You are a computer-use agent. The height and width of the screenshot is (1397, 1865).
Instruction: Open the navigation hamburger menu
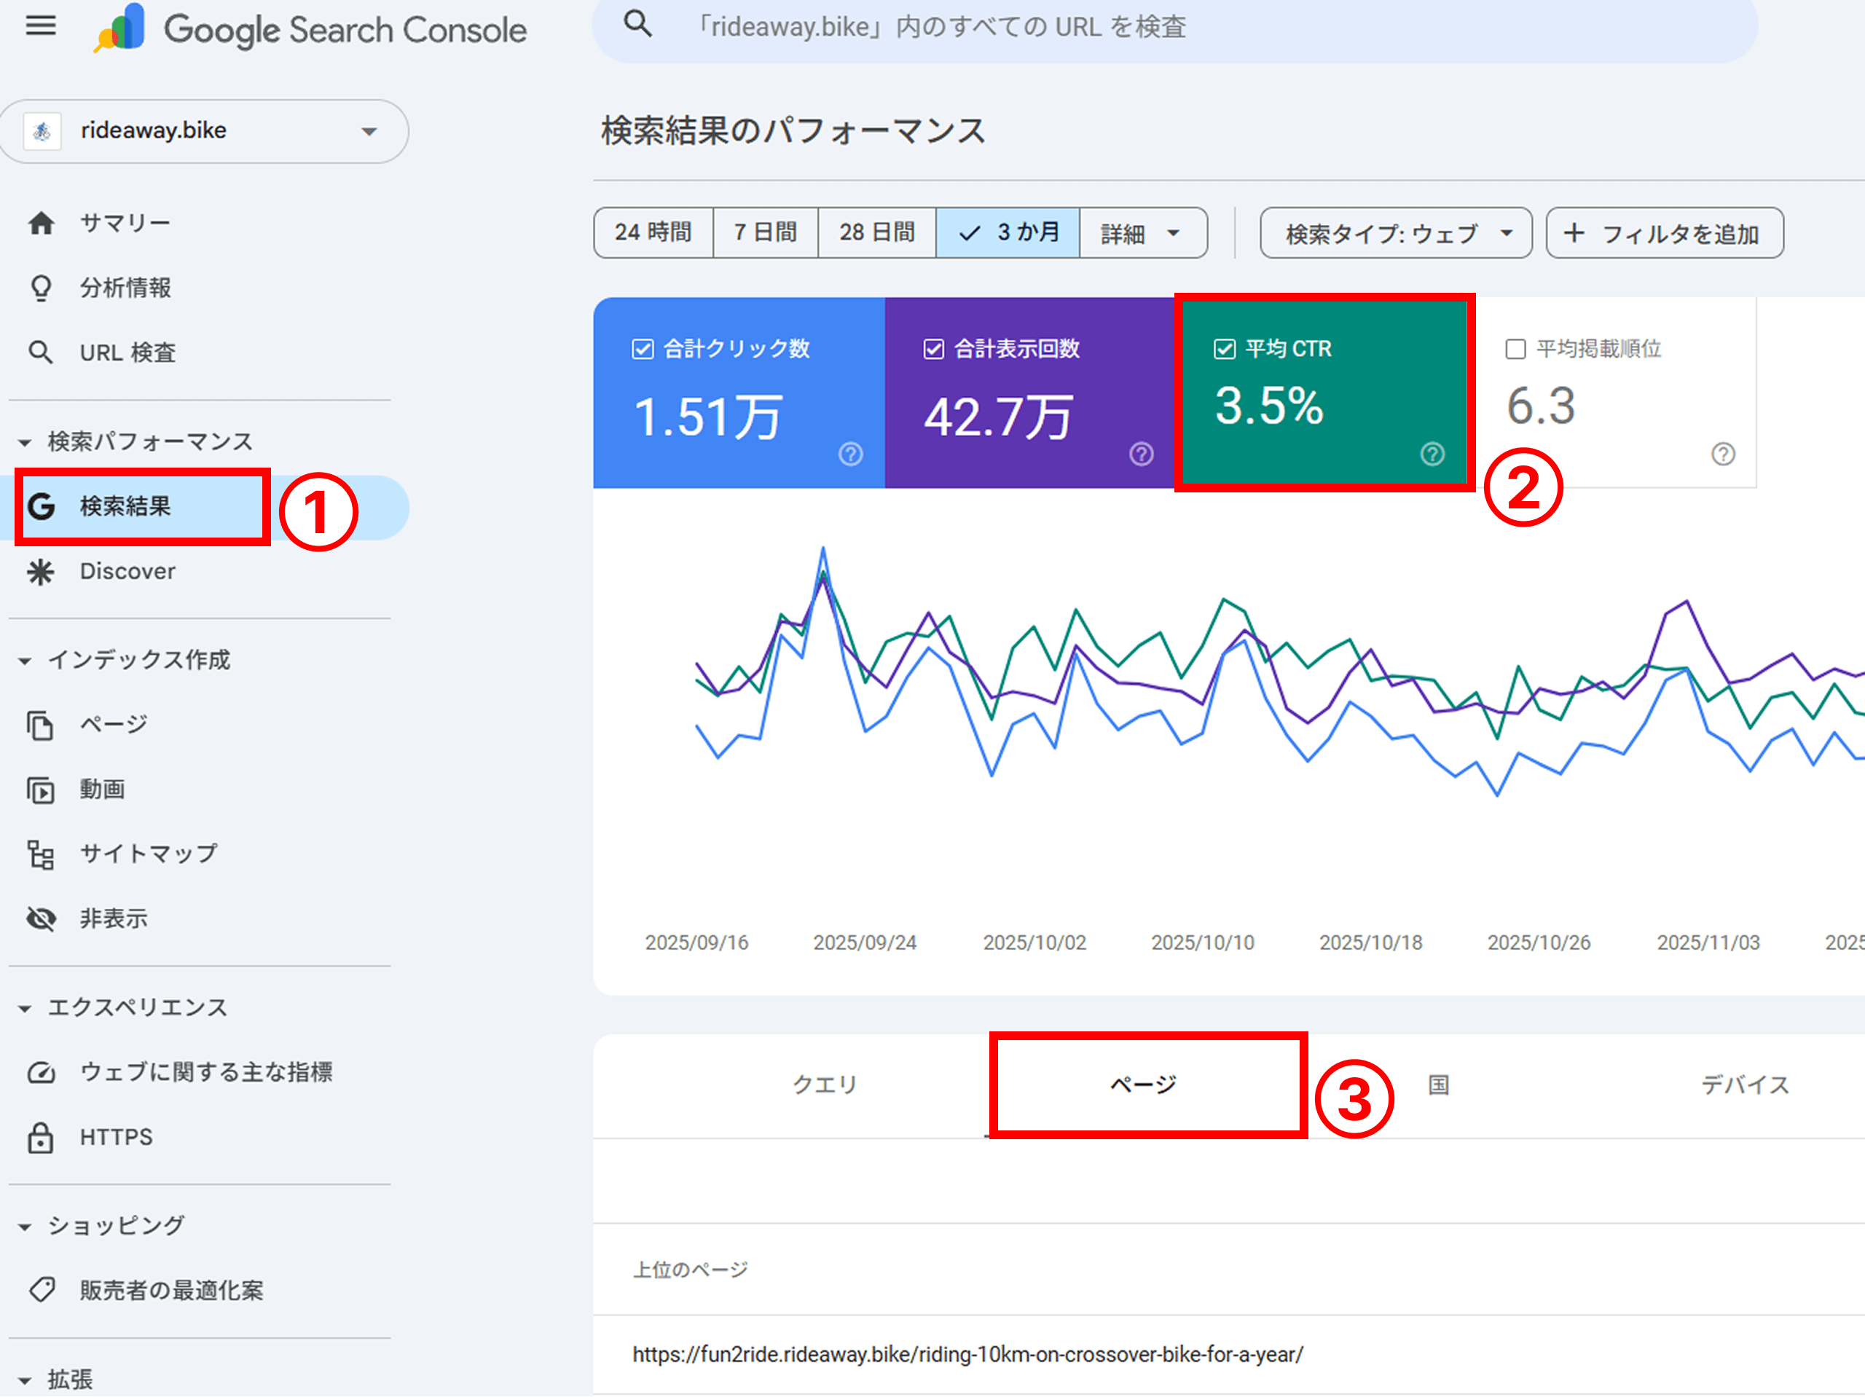point(39,25)
